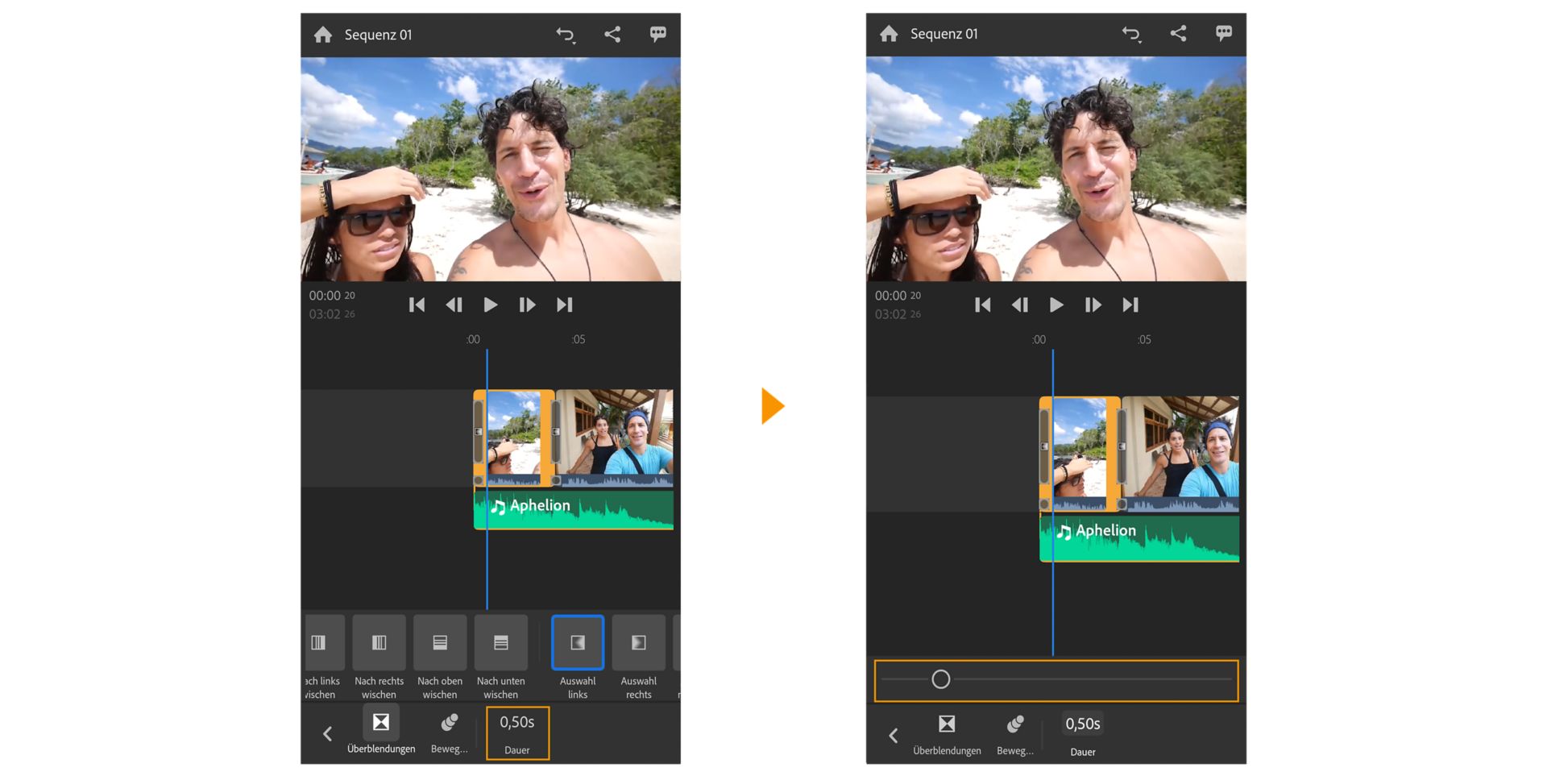Undo the last action in left screen

point(566,35)
